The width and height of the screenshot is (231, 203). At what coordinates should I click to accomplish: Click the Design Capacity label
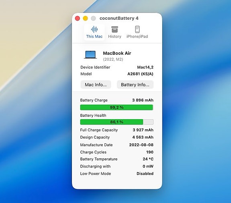95,137
